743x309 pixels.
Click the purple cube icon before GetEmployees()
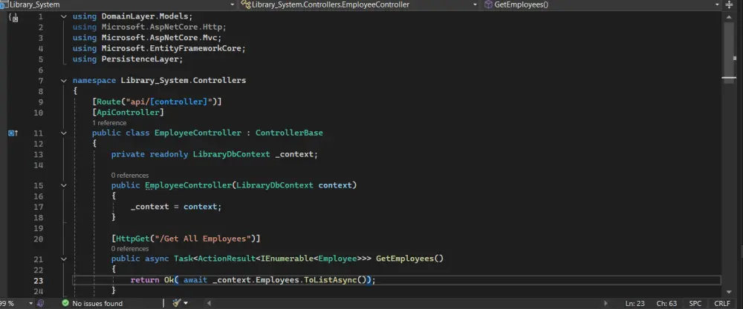click(x=488, y=4)
